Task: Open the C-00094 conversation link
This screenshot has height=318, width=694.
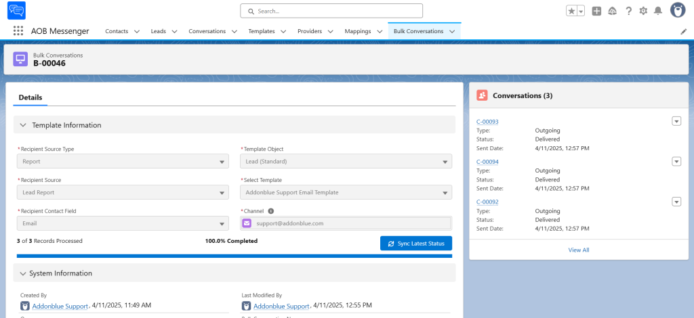Action: tap(487, 162)
